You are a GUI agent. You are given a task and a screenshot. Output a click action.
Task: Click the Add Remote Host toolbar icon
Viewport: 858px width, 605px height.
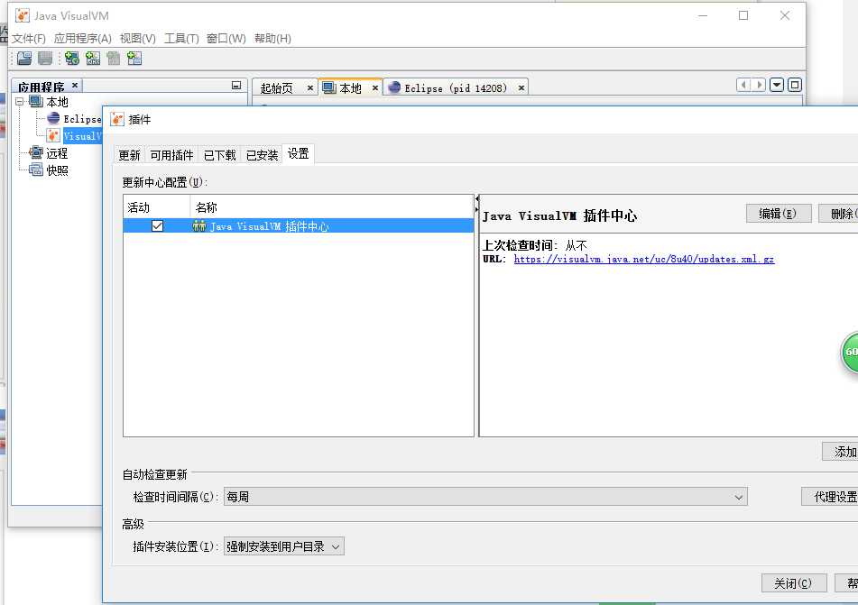point(71,58)
